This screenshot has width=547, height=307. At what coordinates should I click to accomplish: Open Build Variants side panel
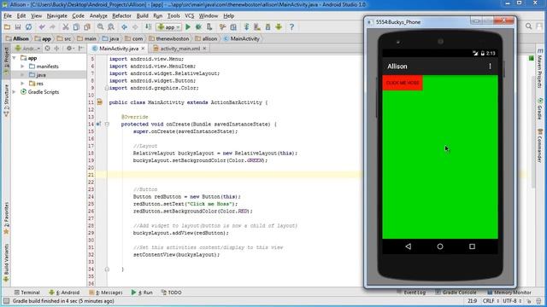pyautogui.click(x=6, y=263)
